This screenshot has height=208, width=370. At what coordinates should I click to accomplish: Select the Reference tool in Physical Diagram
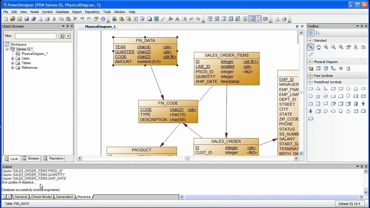pyautogui.click(x=333, y=68)
